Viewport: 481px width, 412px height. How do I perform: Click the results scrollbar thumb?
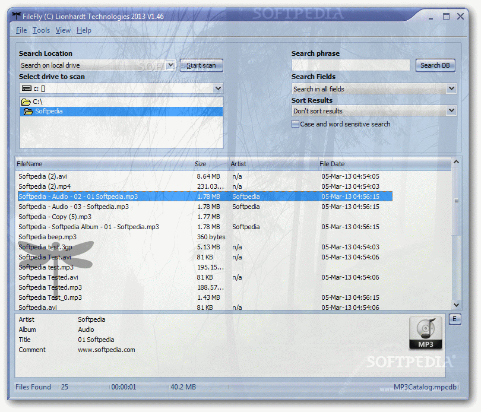click(456, 201)
